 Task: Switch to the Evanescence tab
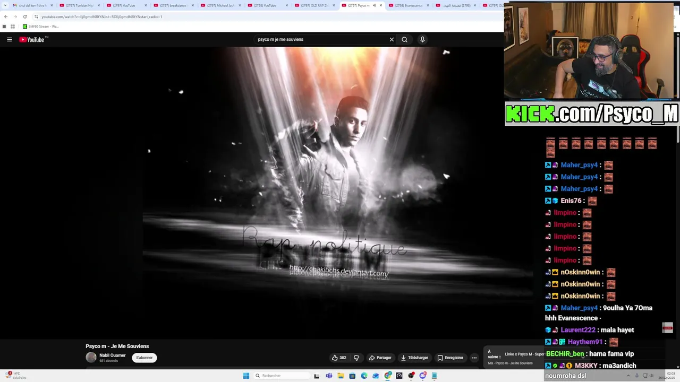pos(408,5)
